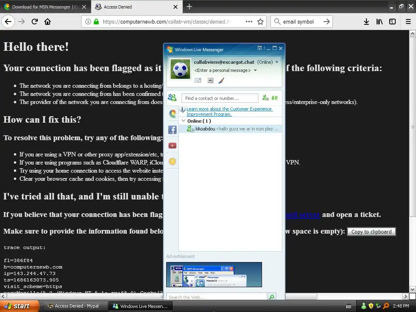
Task: Click the web search magnifier button
Action: [x=271, y=297]
